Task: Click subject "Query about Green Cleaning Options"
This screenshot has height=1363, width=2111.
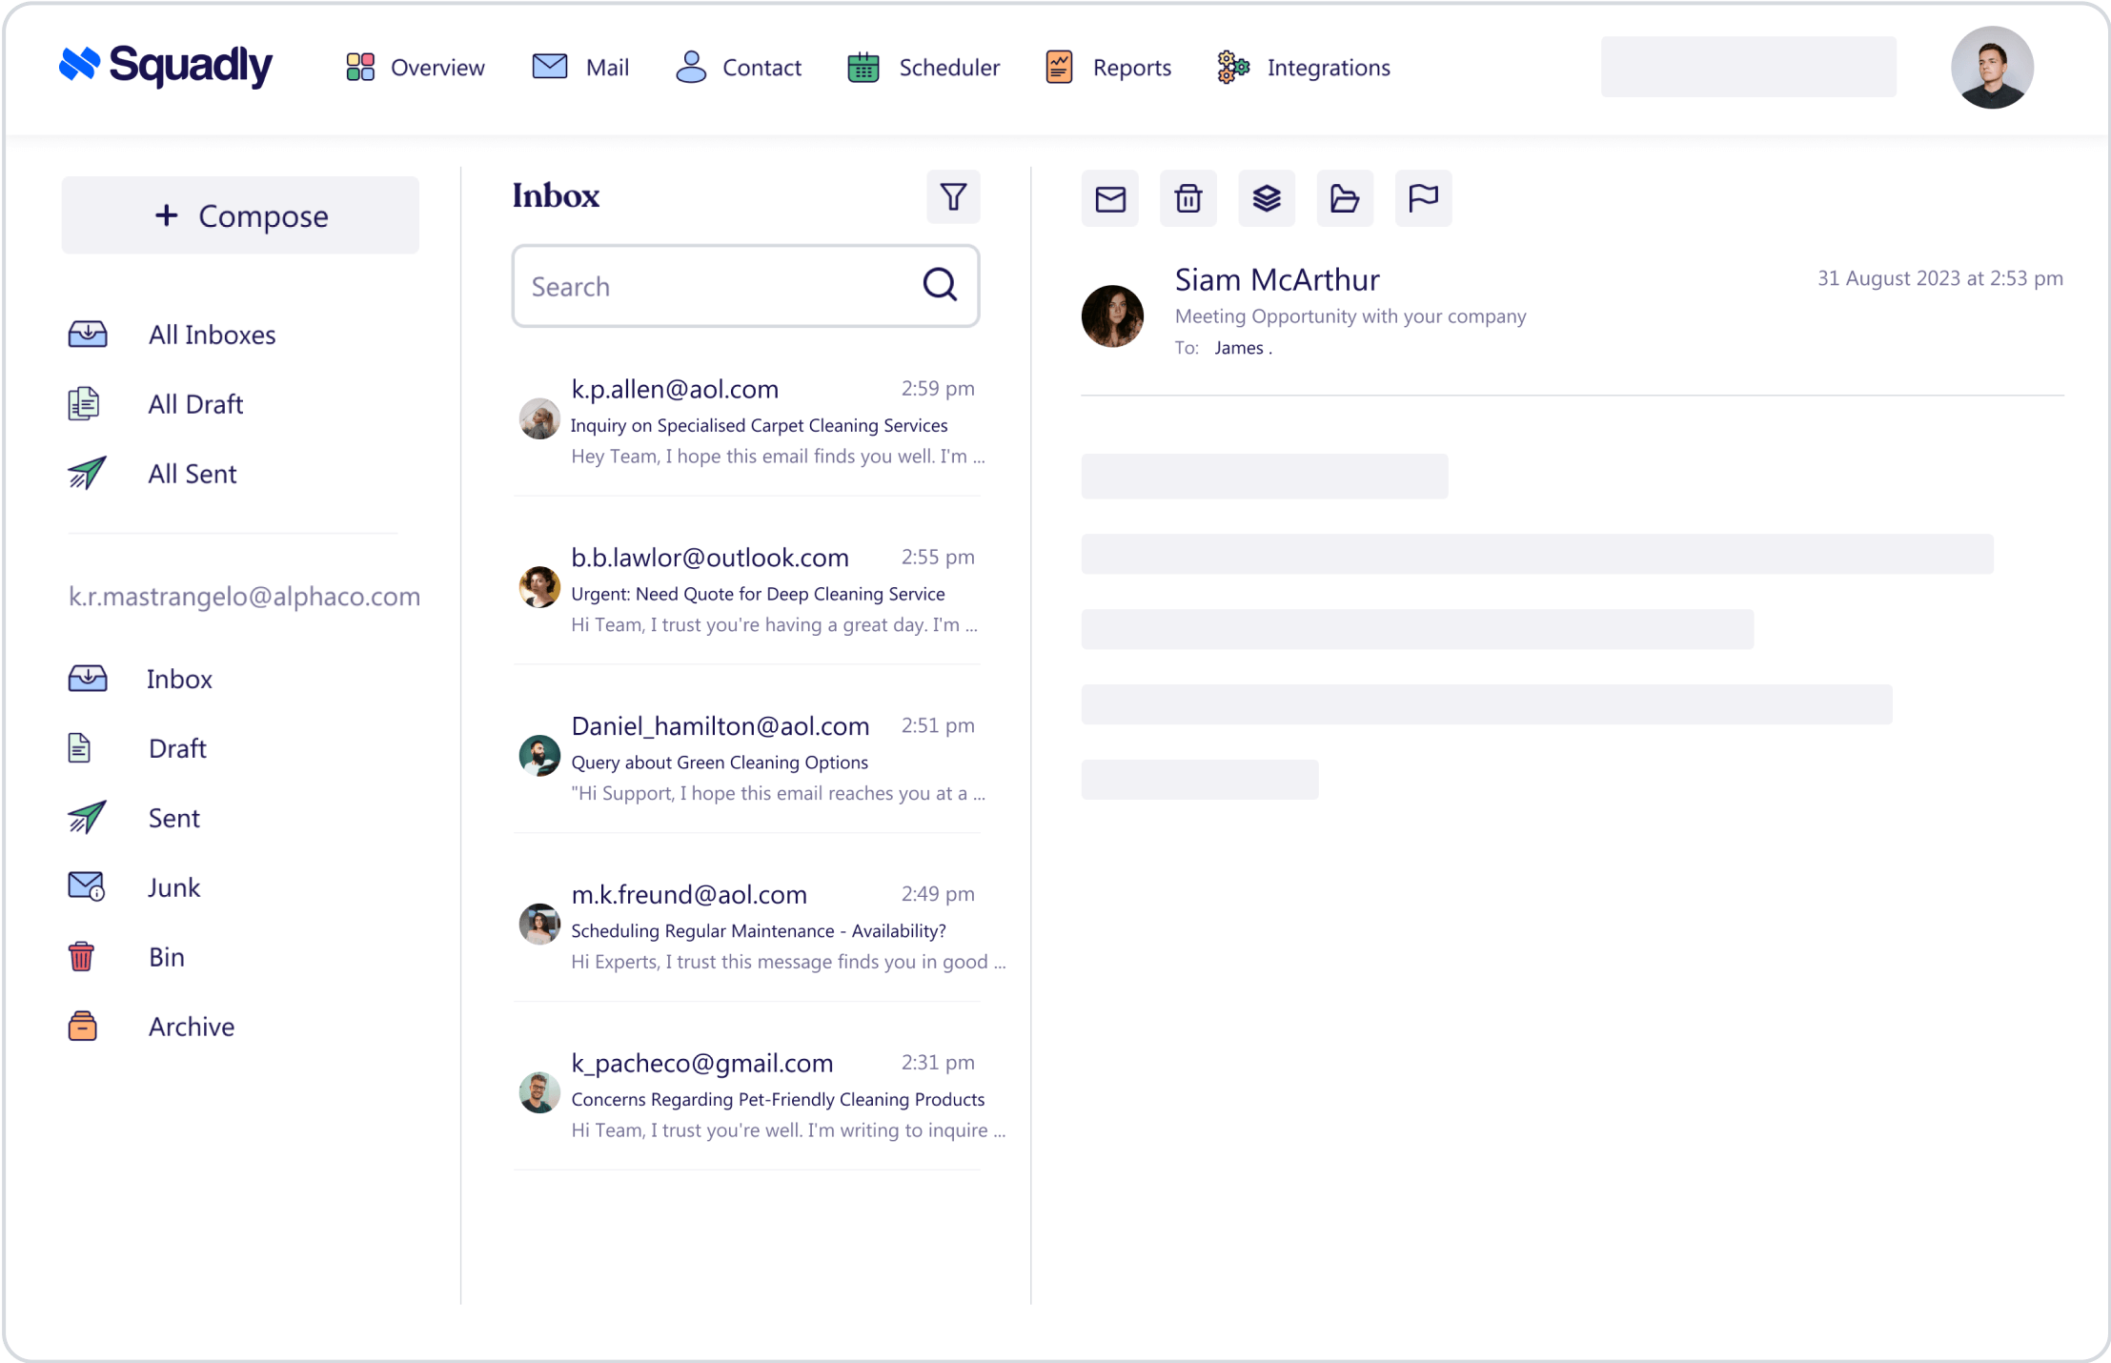Action: 720,763
